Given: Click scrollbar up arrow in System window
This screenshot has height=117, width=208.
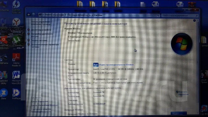Looking at the screenshot, I should point(198,20).
